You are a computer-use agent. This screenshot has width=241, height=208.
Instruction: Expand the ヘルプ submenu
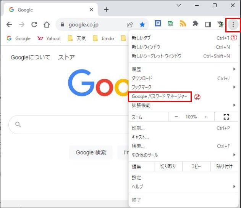coord(183,187)
